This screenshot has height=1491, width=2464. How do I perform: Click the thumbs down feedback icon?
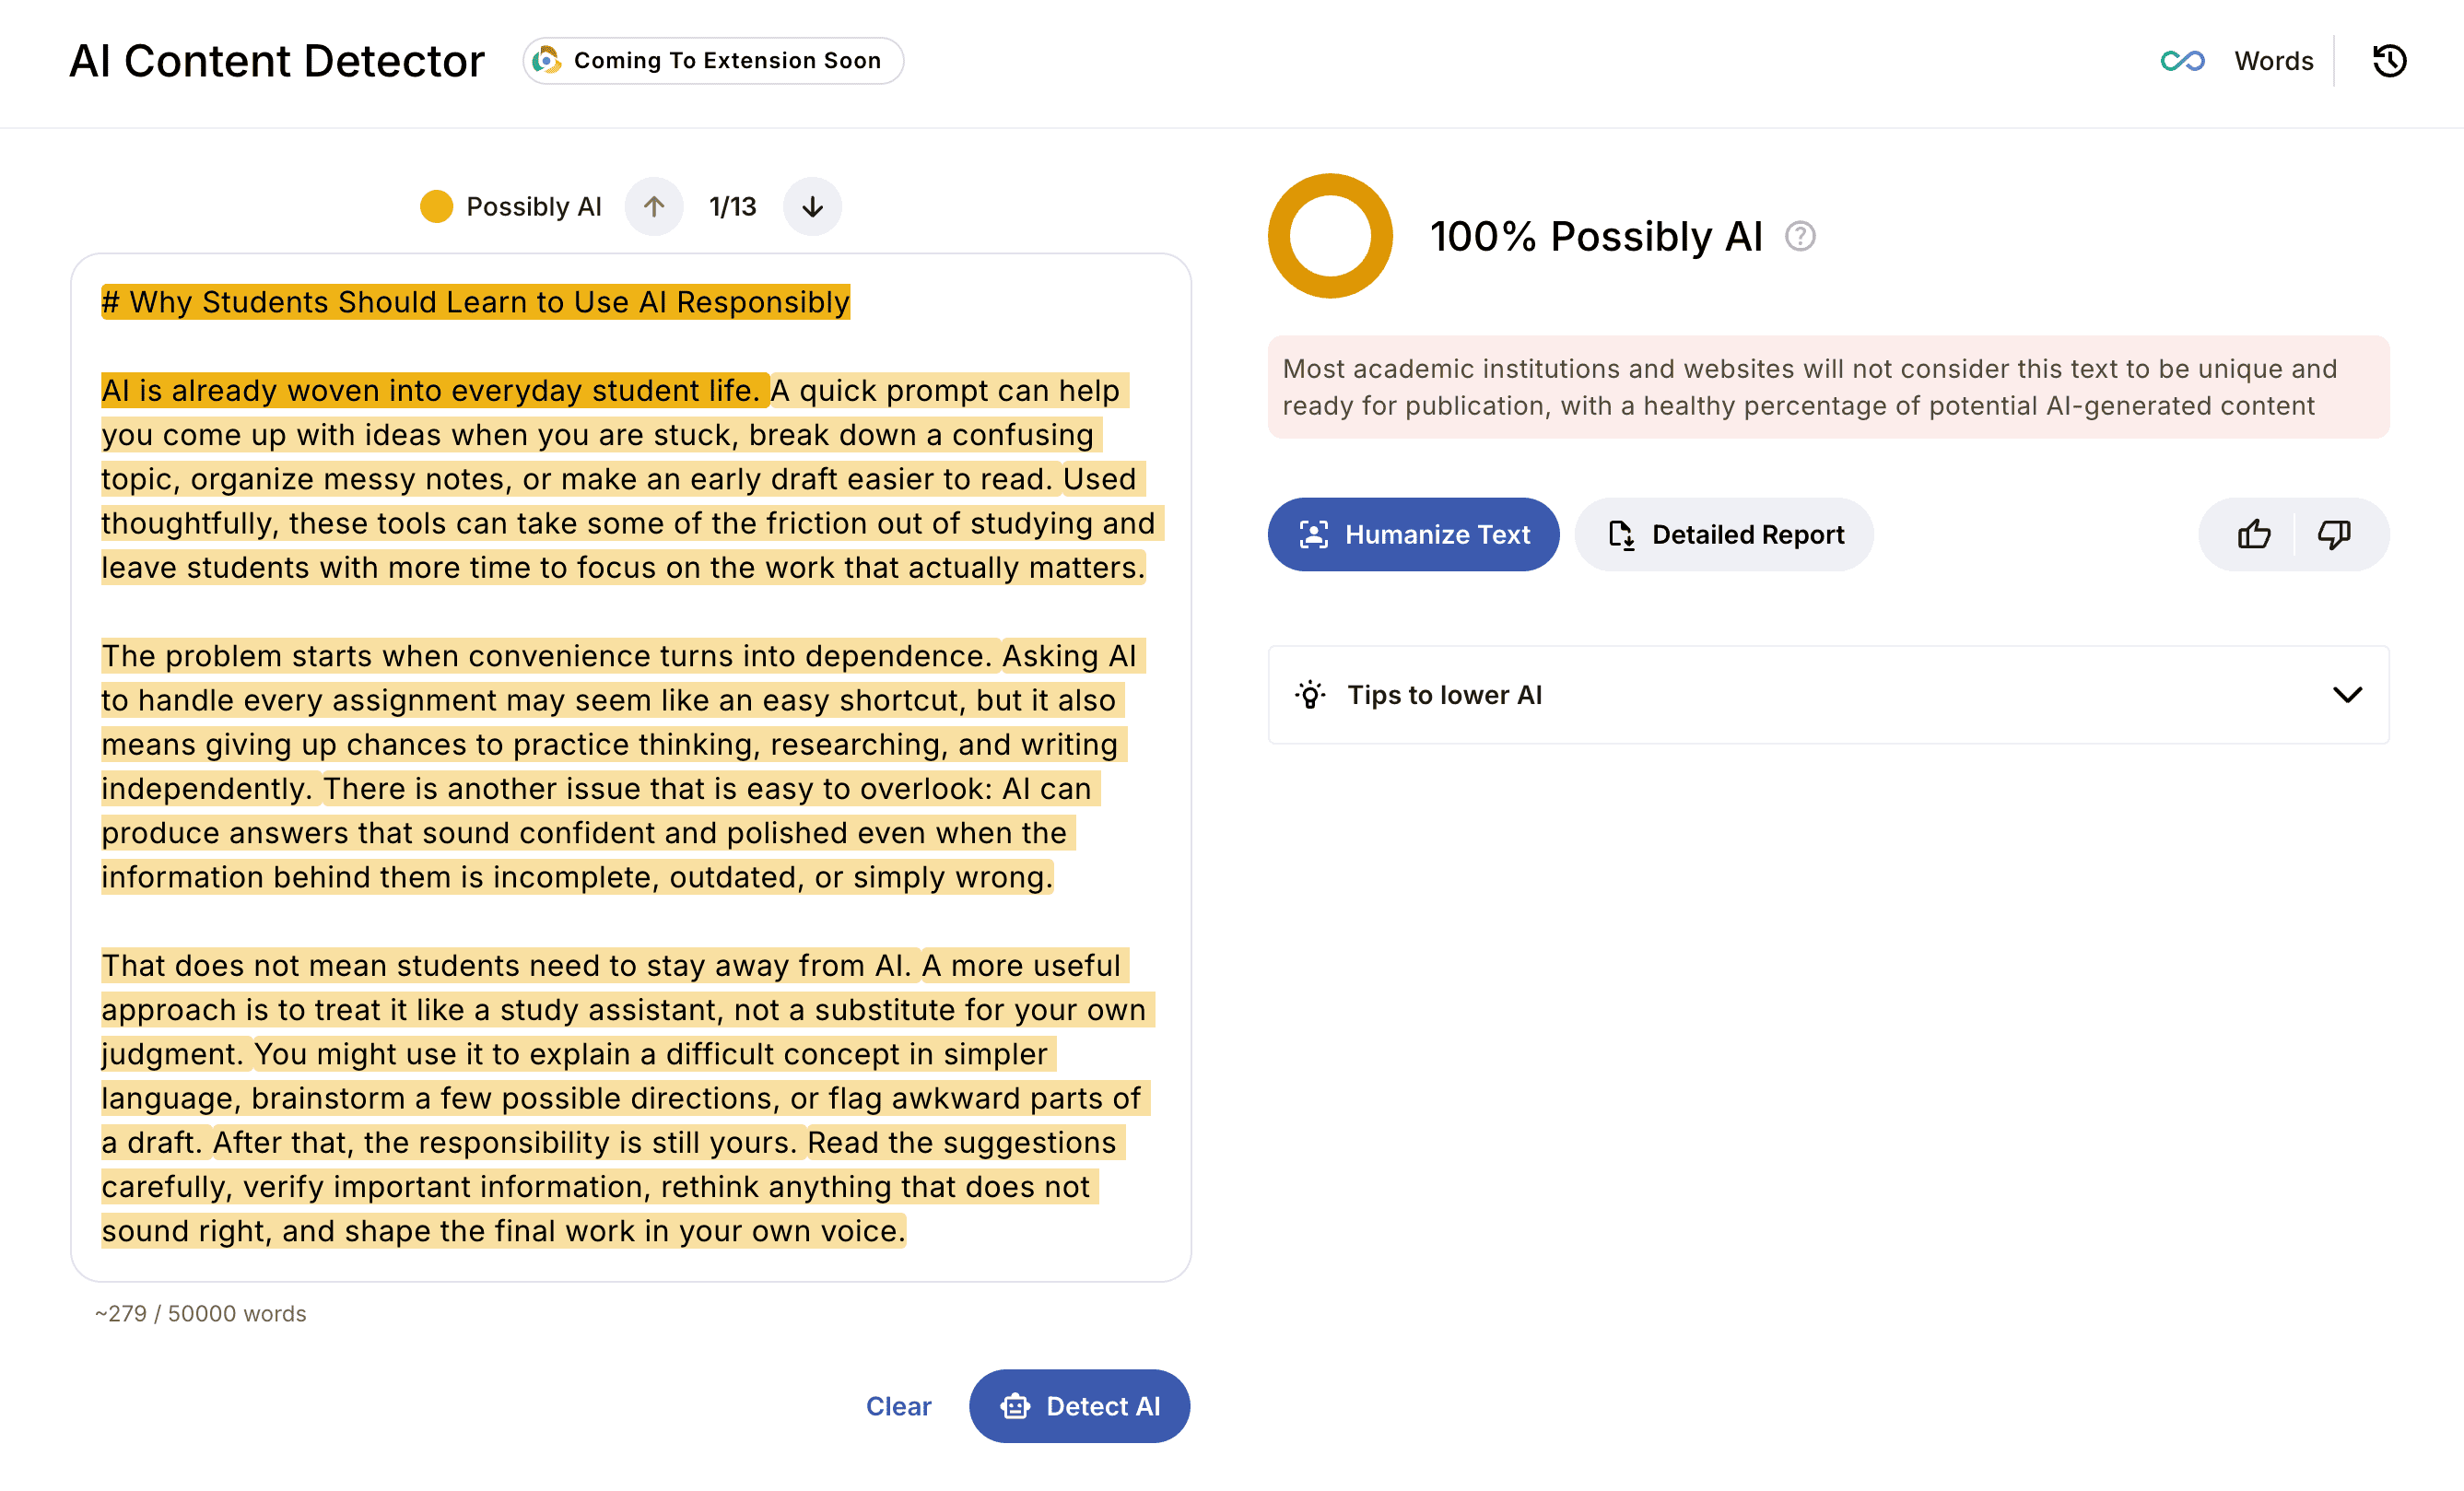coord(2334,534)
